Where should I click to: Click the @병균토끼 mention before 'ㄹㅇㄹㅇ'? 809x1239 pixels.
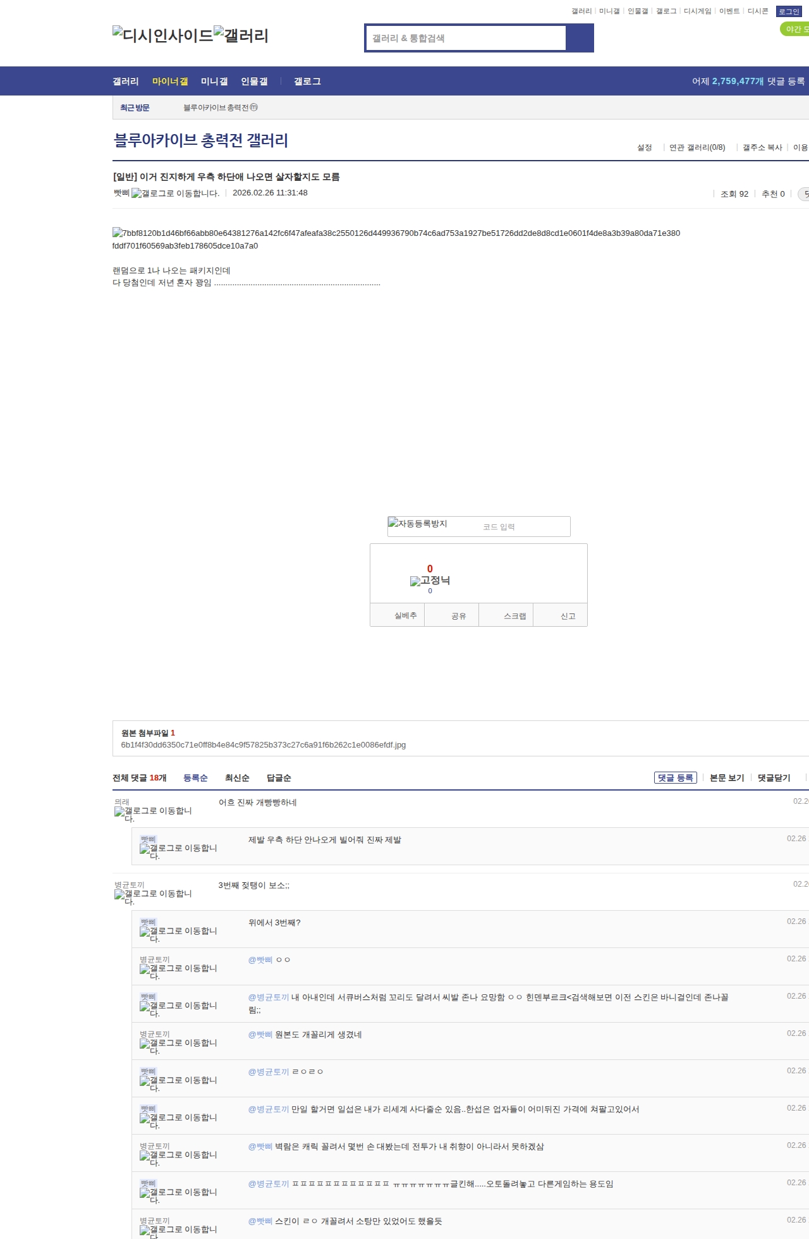269,1072
